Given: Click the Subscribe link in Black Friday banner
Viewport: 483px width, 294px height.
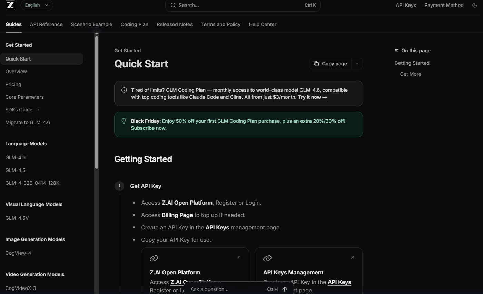Looking at the screenshot, I should [x=142, y=128].
